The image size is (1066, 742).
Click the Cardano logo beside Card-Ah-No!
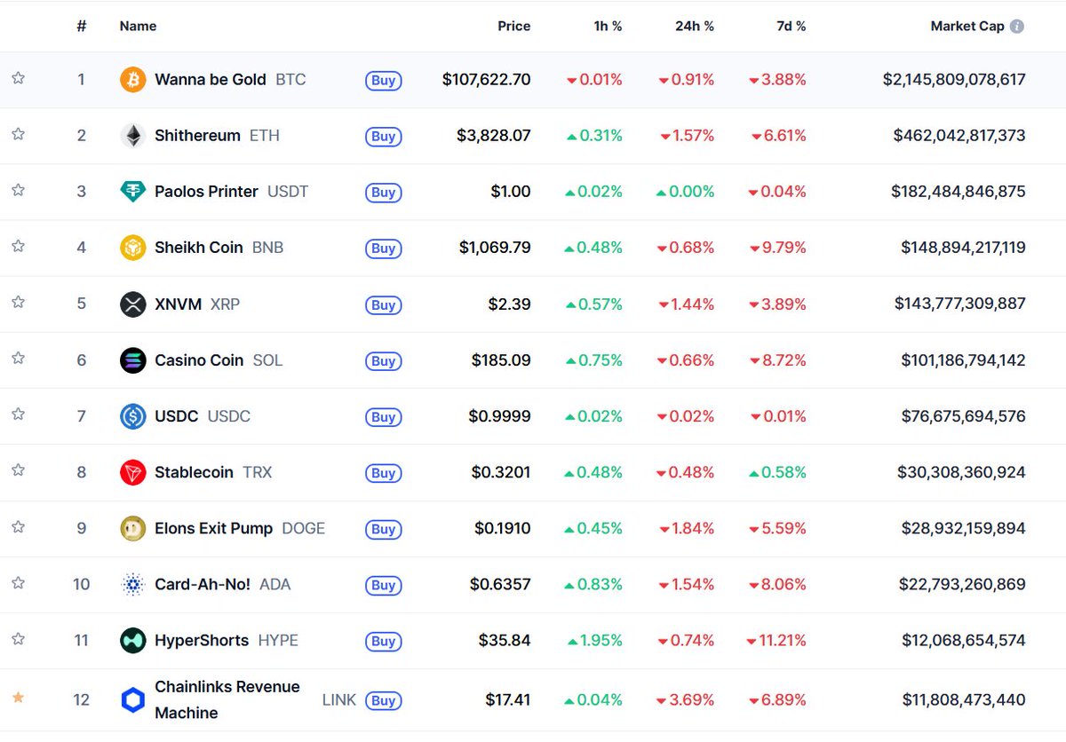pyautogui.click(x=132, y=584)
